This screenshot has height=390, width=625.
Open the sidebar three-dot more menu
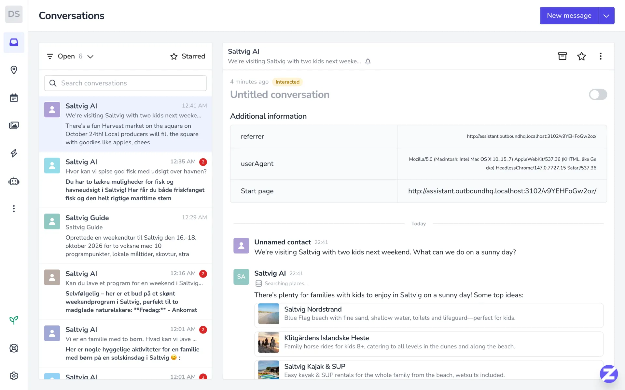point(14,209)
